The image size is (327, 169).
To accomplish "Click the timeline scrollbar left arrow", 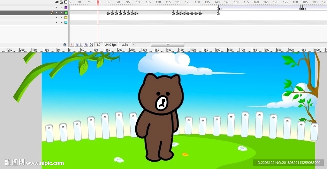I will (134, 45).
